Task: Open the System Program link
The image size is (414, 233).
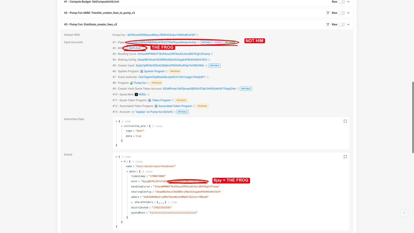Action: click(x=154, y=71)
